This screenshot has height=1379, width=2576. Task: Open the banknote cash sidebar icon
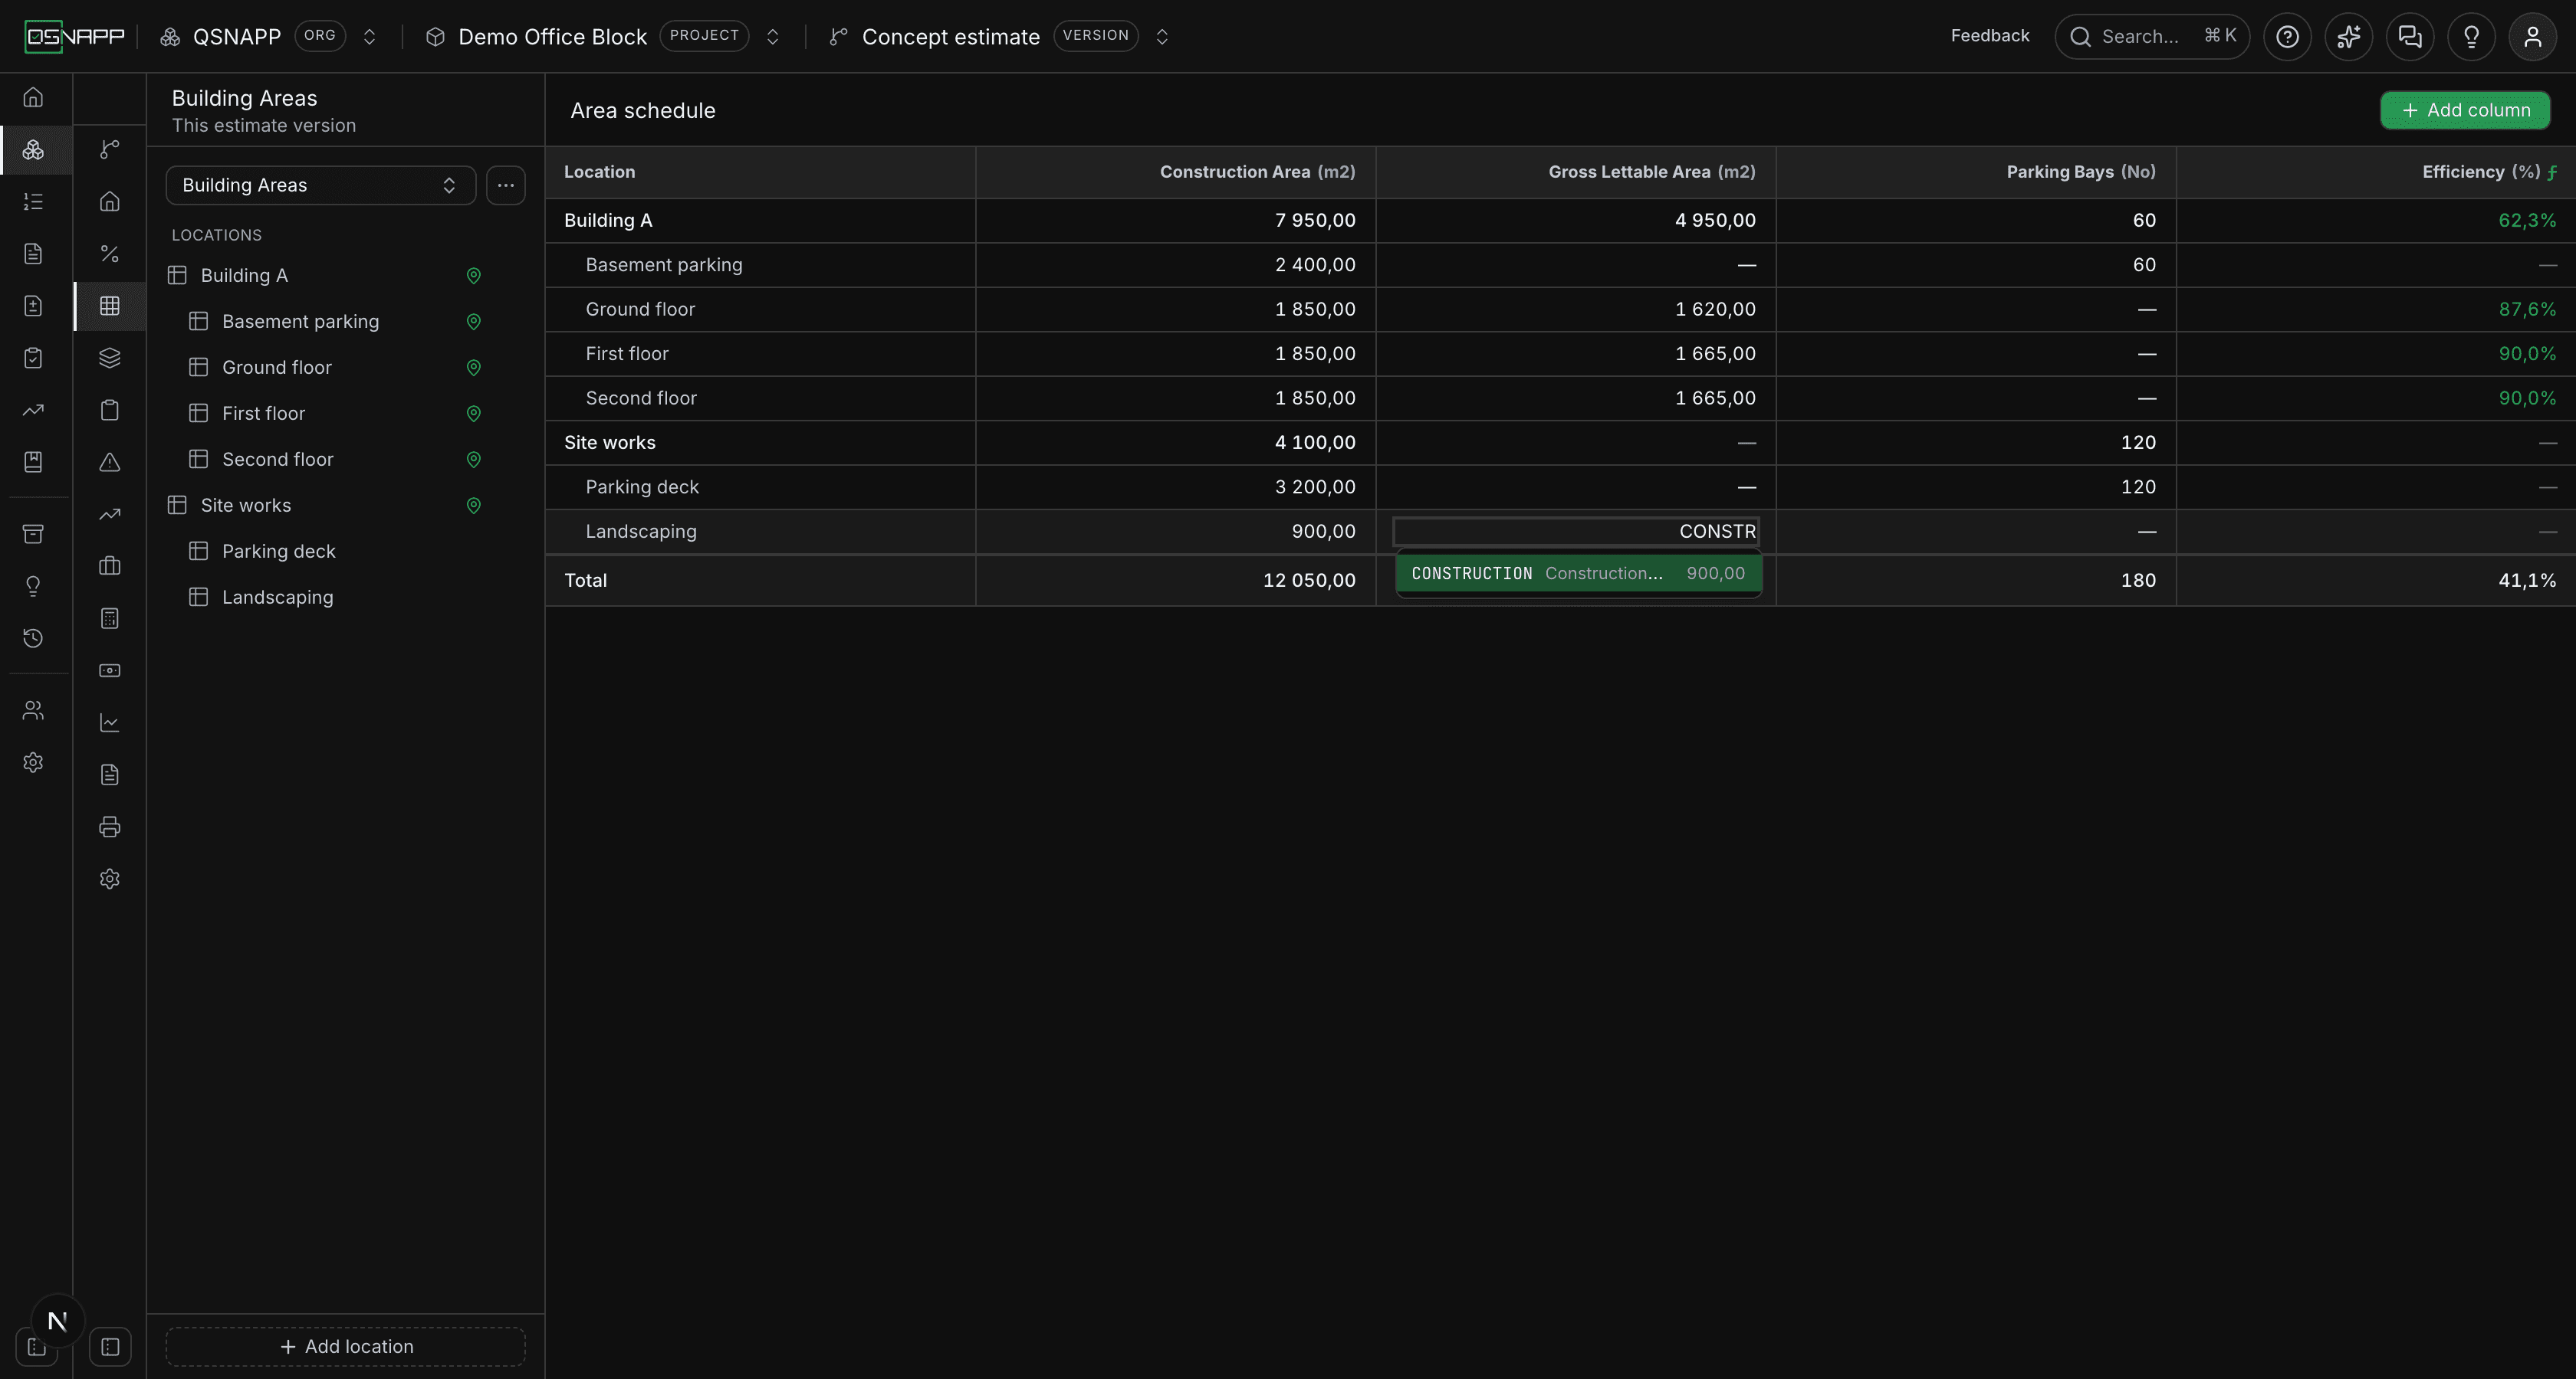(x=110, y=670)
